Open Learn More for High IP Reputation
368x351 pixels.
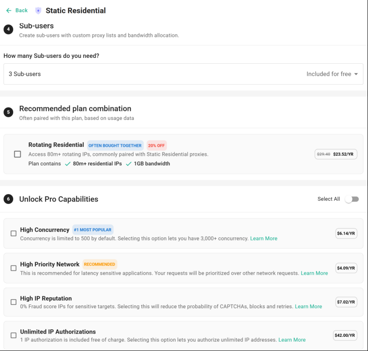tap(308, 306)
